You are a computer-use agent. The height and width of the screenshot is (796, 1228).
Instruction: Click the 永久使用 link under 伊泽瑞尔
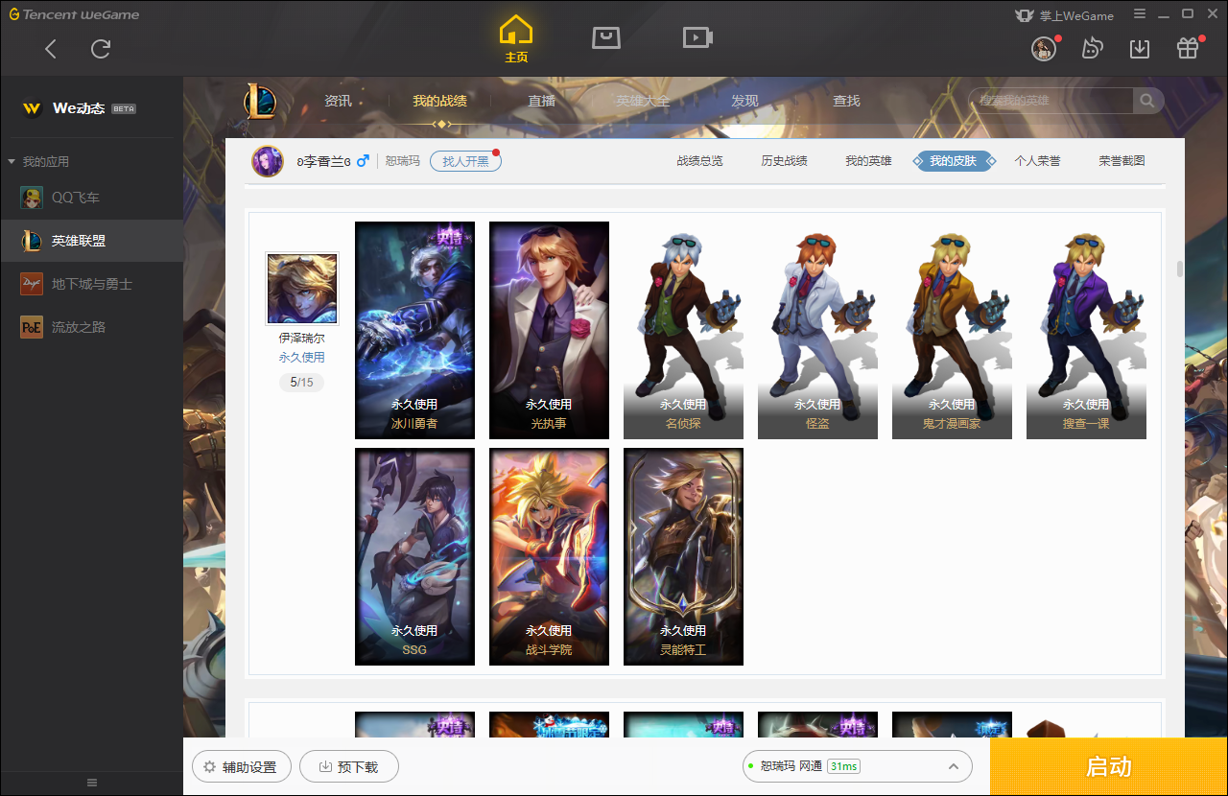[302, 357]
